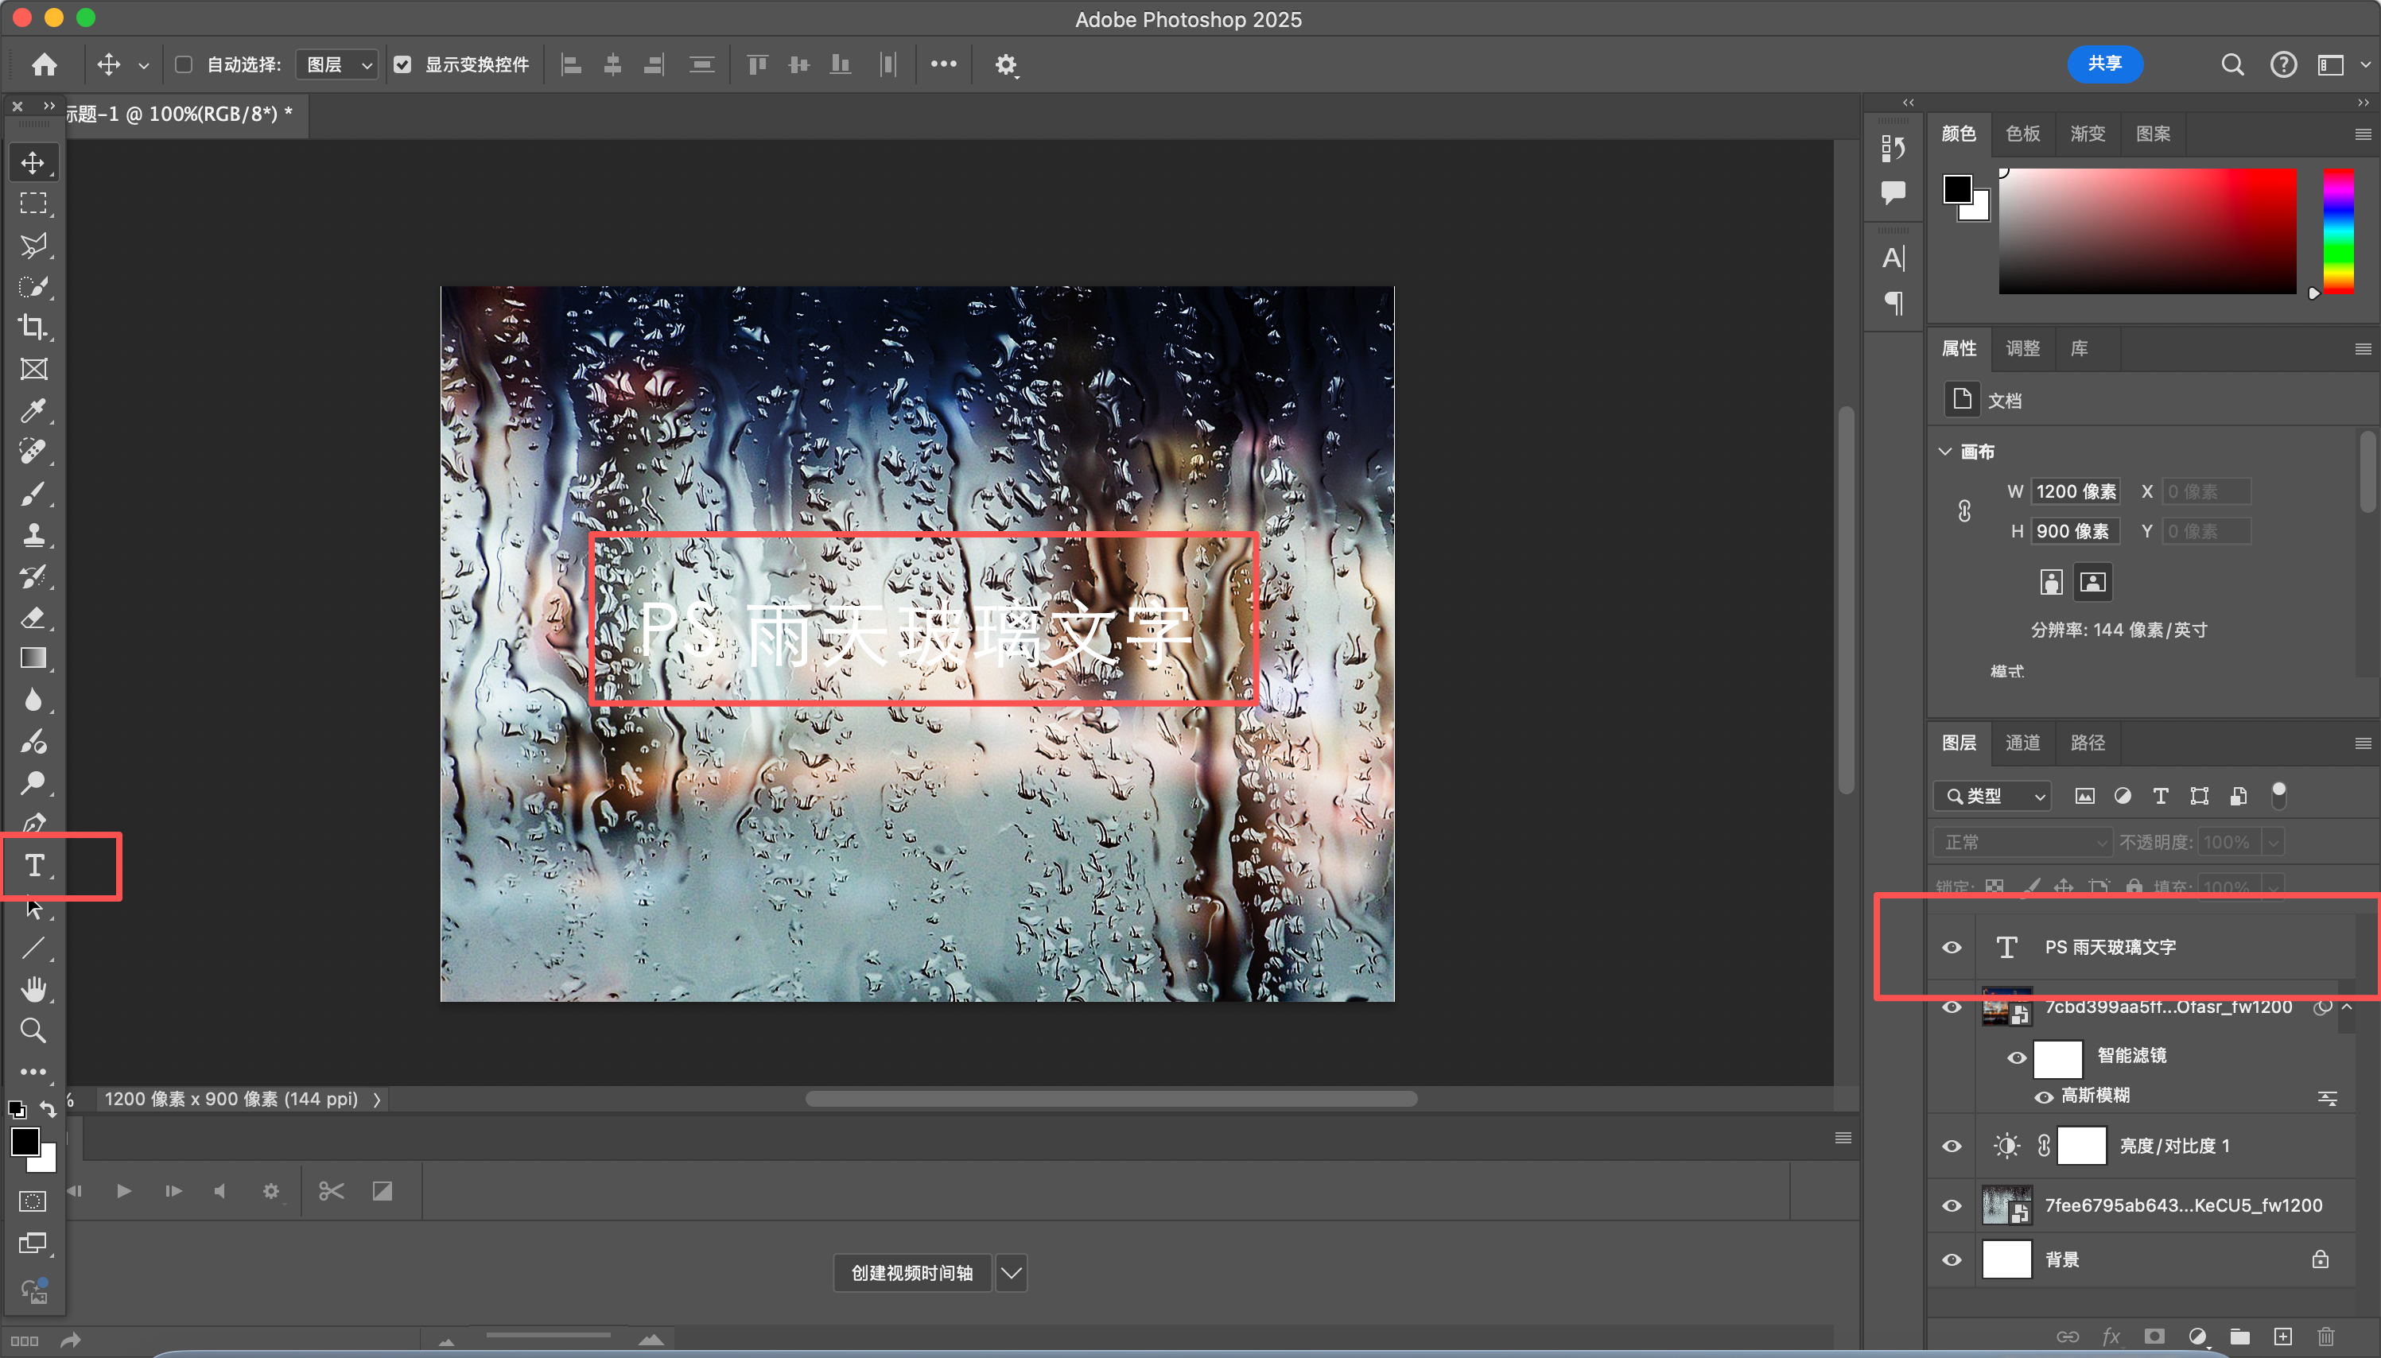Image resolution: width=2381 pixels, height=1358 pixels.
Task: Hide the 背景 layer visibility
Action: coord(1951,1260)
